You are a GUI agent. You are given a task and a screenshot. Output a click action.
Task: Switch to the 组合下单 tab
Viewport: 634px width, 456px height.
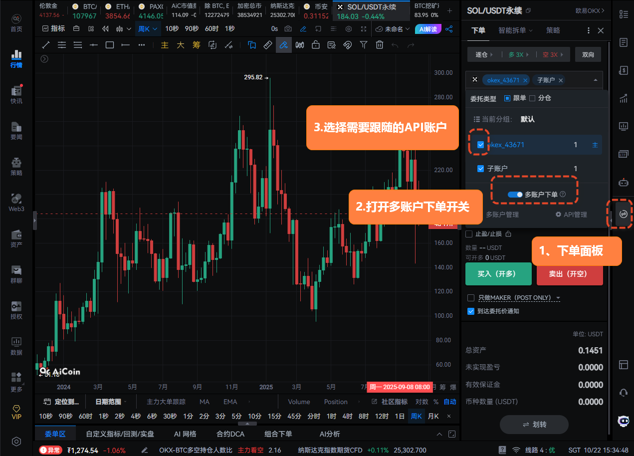(x=278, y=434)
